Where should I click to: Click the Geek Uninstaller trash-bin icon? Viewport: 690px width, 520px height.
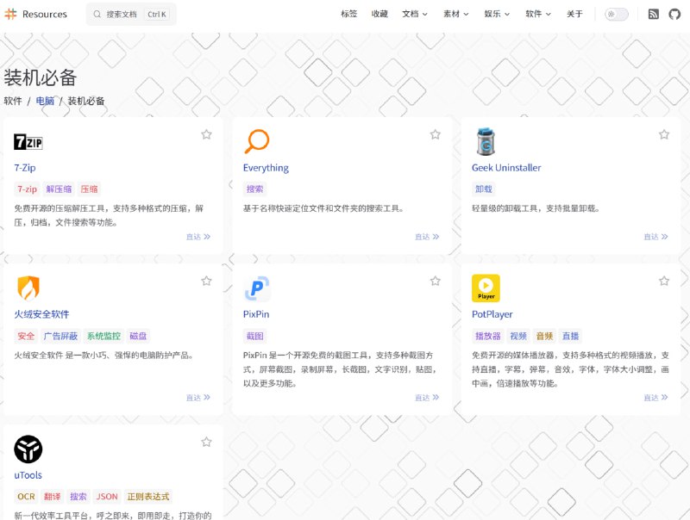484,139
